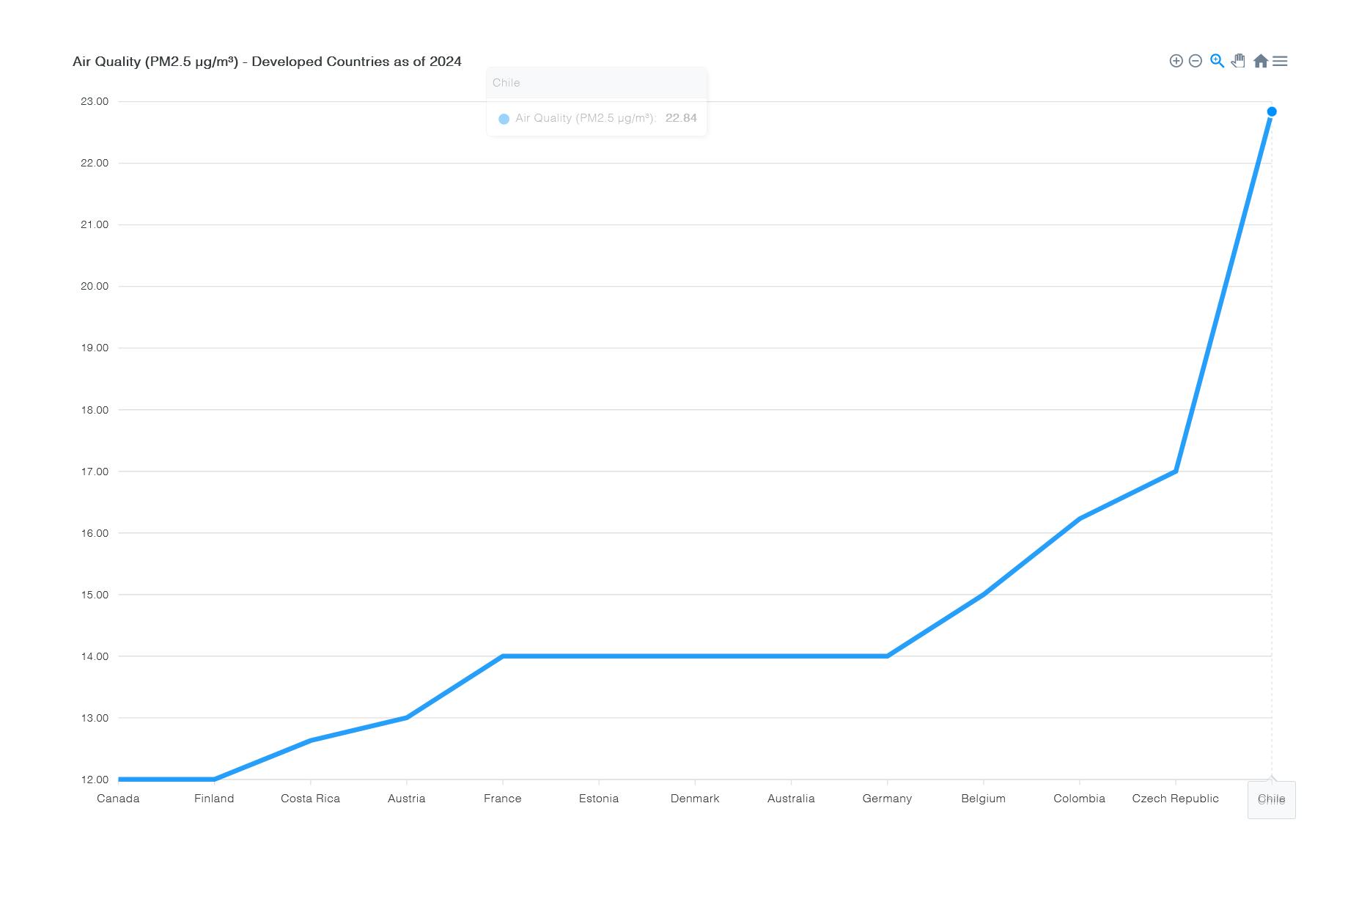Click the highlighted Chile axis tooltip label
The width and height of the screenshot is (1359, 924).
click(x=1271, y=799)
